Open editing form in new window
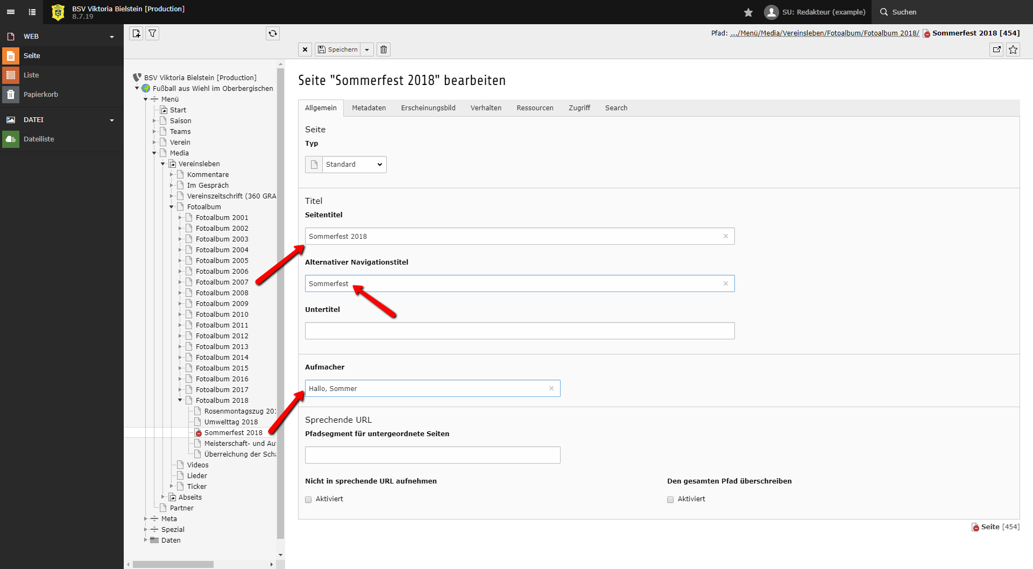 coord(996,49)
